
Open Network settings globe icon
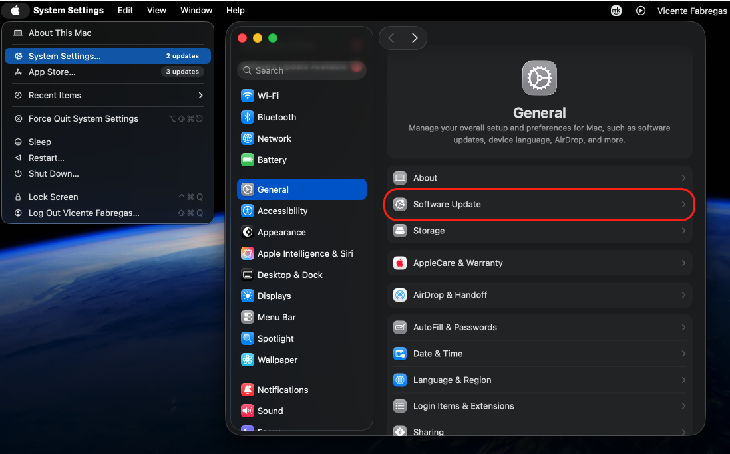tap(247, 139)
